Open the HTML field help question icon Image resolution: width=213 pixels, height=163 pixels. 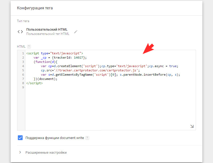point(29,47)
